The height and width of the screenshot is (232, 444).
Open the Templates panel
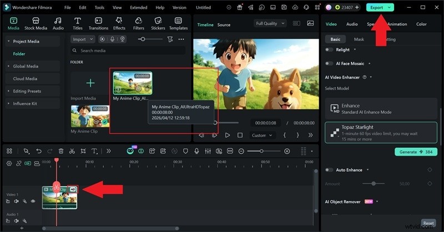coord(178,23)
